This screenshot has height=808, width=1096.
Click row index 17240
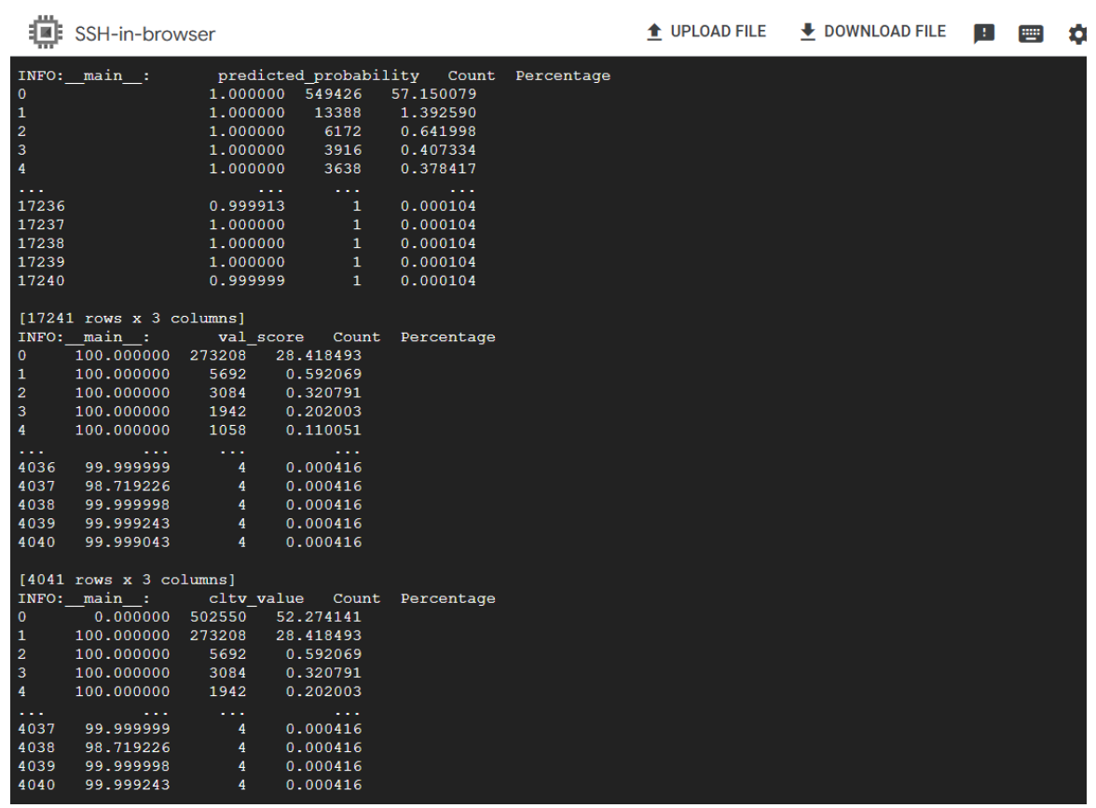[41, 281]
